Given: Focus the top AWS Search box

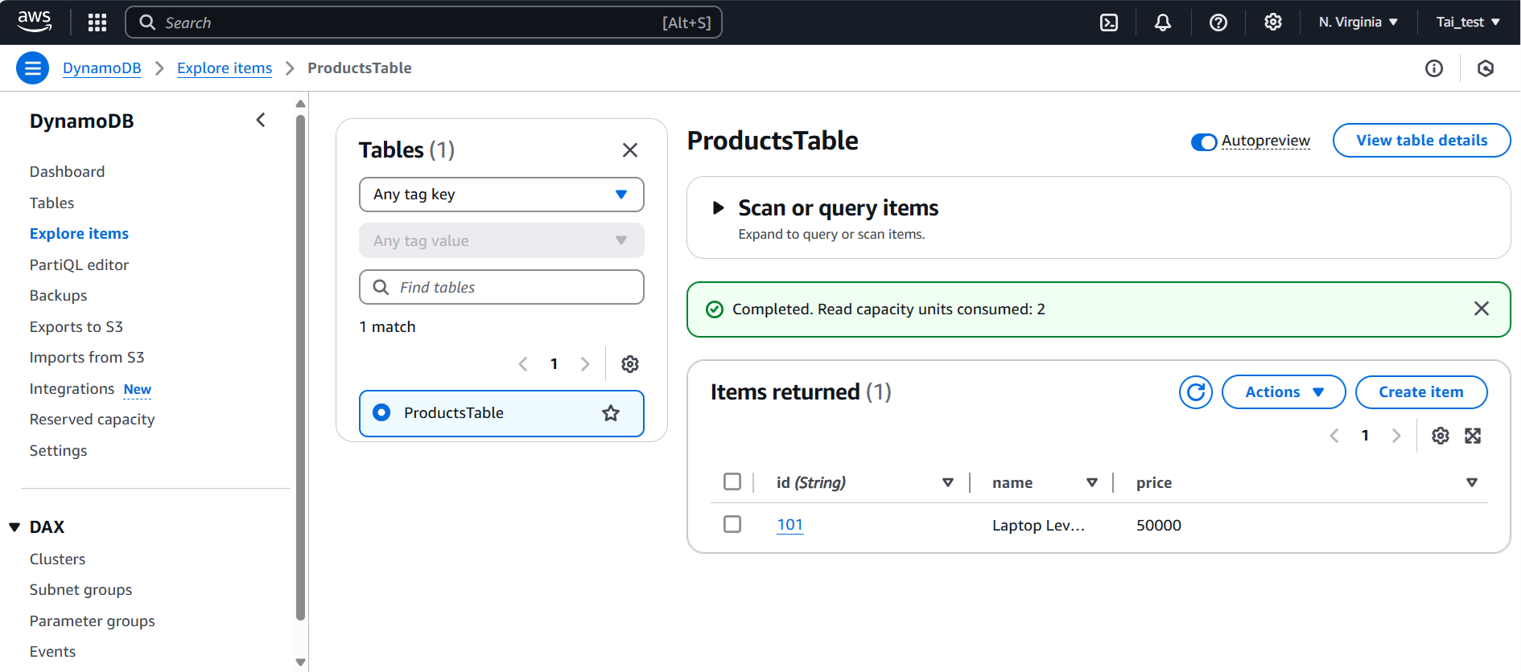Looking at the screenshot, I should pyautogui.click(x=423, y=23).
